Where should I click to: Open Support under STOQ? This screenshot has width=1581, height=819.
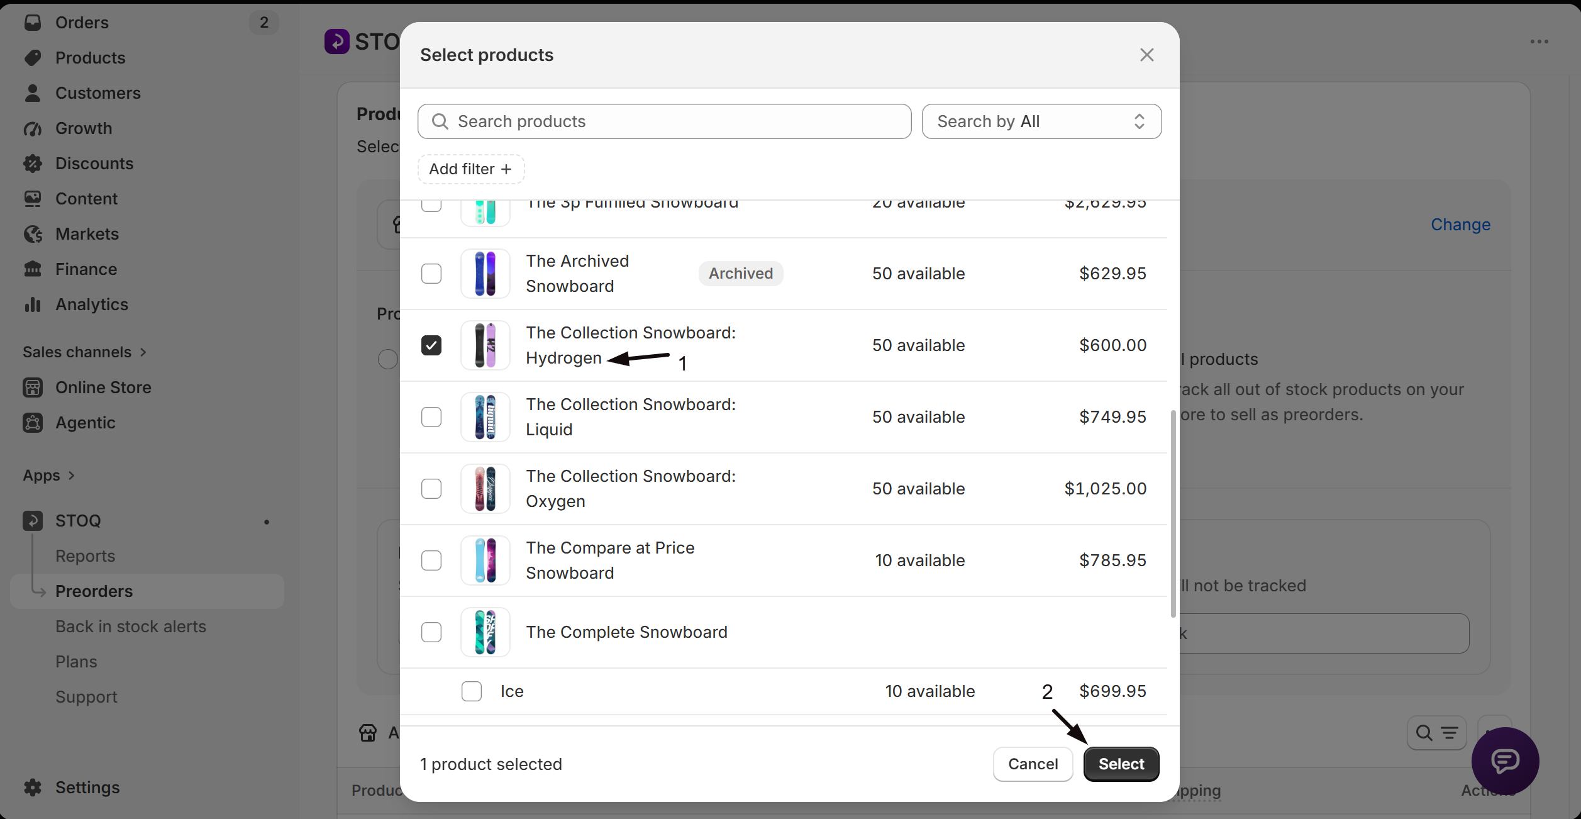coord(86,697)
